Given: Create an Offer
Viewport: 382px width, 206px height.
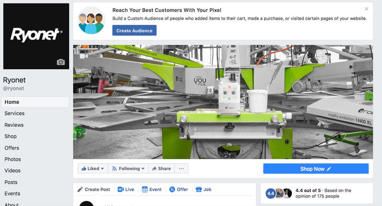Looking at the screenshot, I should [179, 189].
